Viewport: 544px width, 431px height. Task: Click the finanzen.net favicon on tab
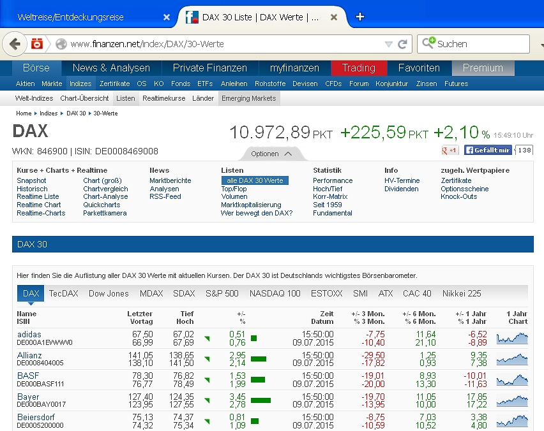192,17
